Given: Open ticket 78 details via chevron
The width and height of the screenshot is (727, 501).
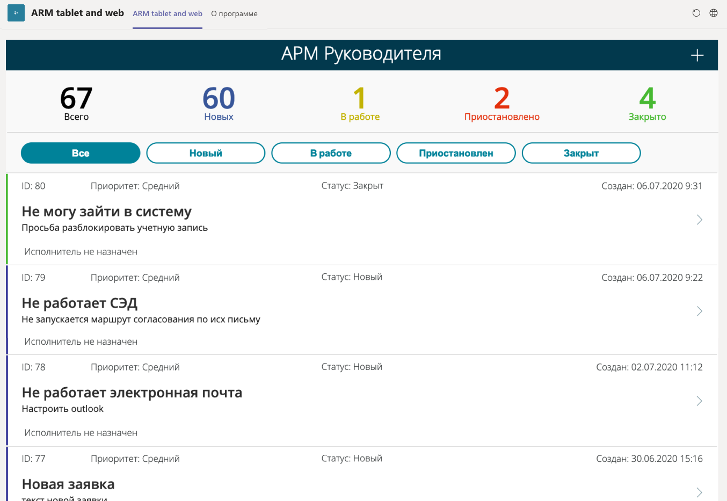Looking at the screenshot, I should (700, 401).
